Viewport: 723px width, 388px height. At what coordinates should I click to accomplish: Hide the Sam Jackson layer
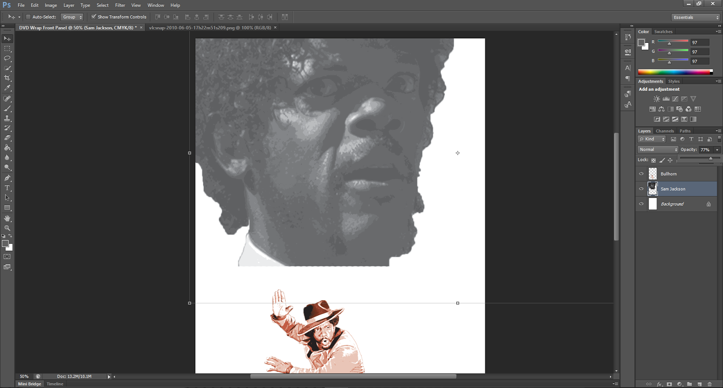point(641,189)
